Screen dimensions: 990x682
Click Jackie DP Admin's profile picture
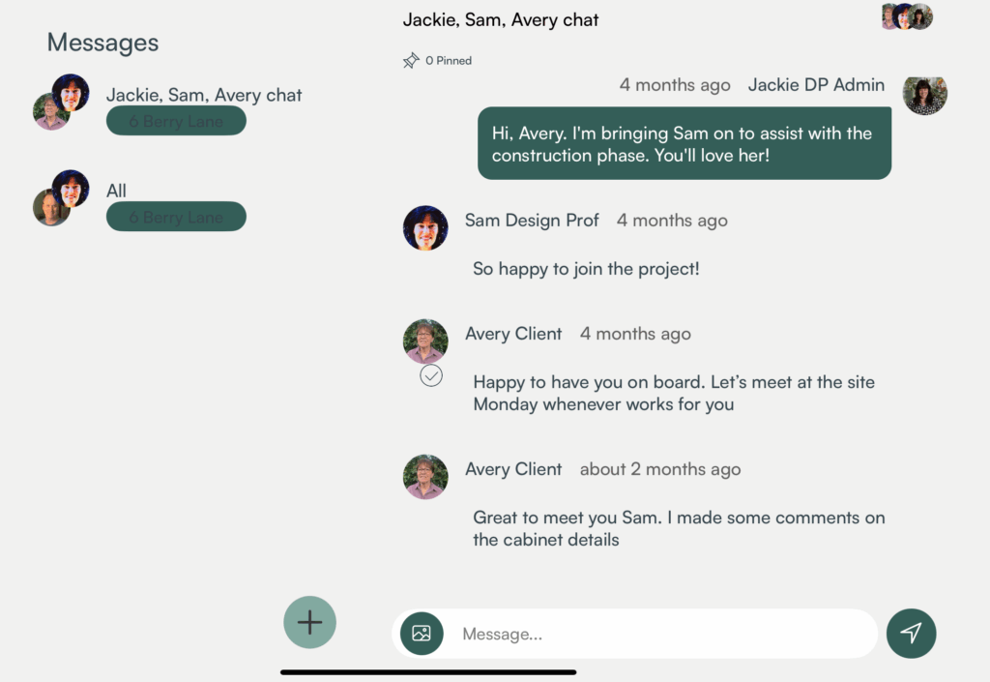924,94
